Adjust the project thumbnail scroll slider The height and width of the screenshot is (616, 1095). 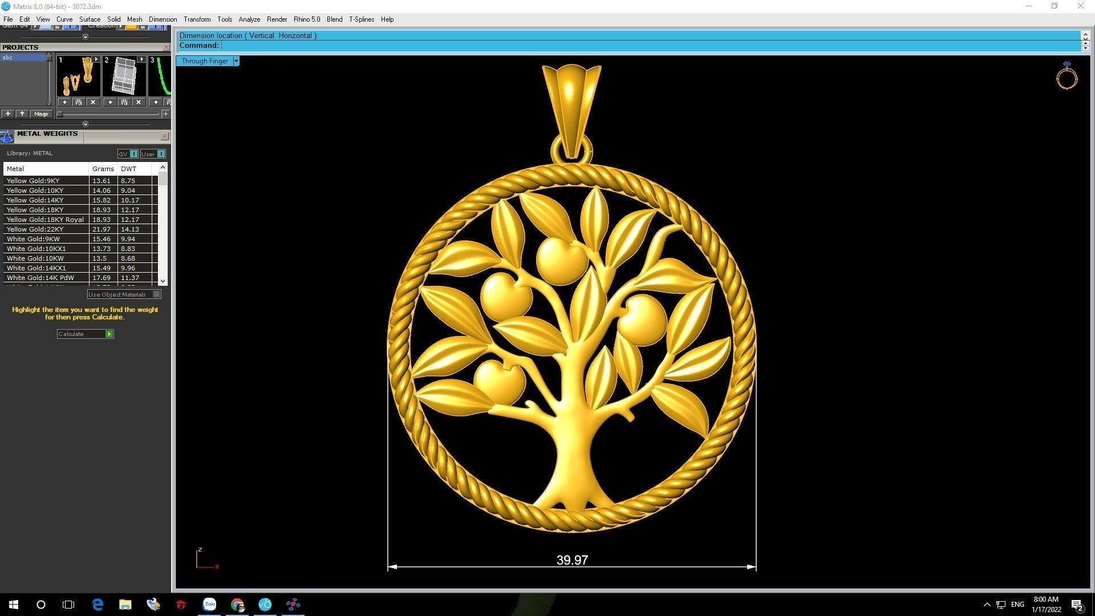tap(60, 114)
